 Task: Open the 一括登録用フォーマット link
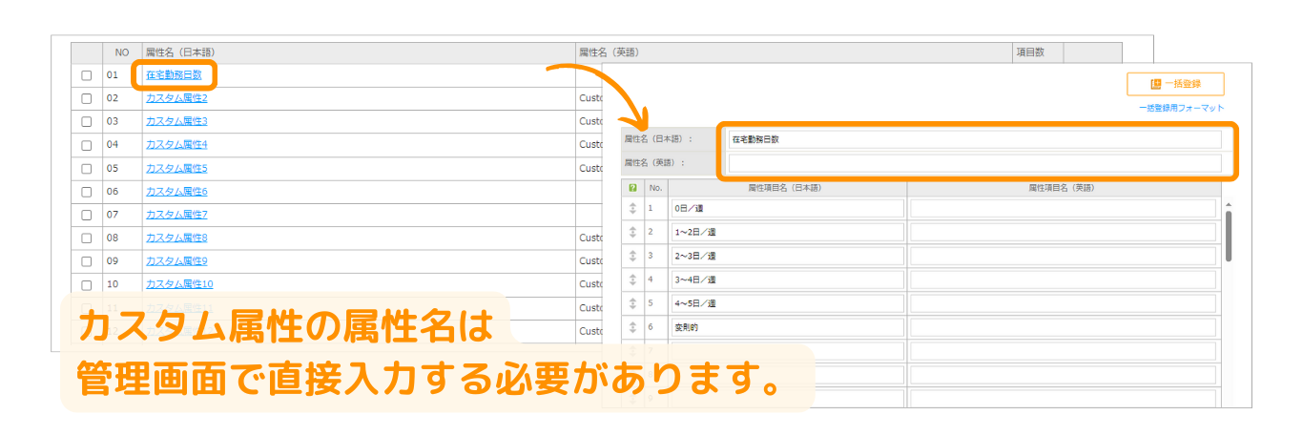[x=1181, y=108]
